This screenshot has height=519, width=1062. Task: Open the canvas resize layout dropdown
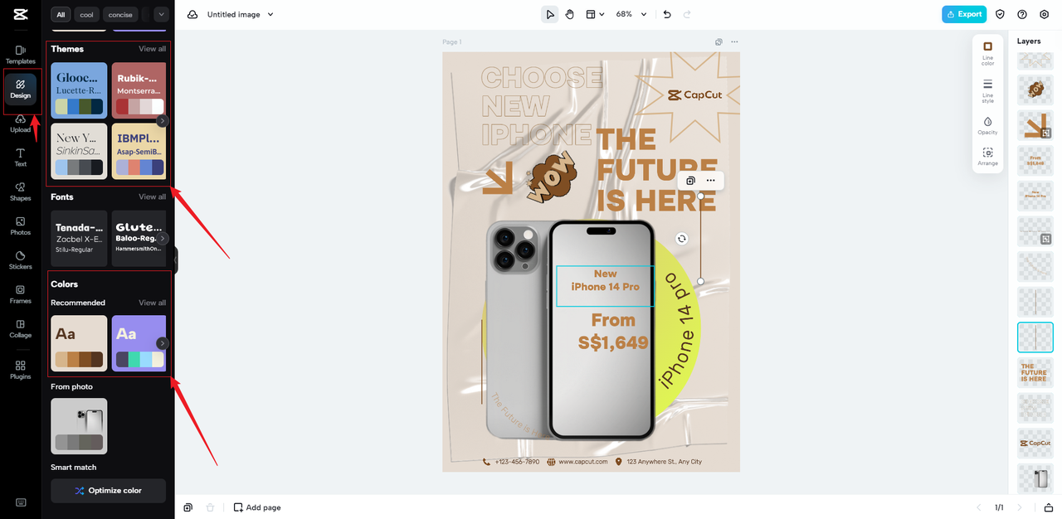pos(595,14)
